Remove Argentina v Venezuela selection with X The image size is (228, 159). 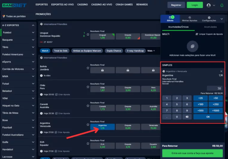pos(221,71)
